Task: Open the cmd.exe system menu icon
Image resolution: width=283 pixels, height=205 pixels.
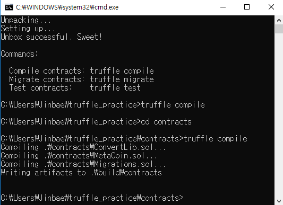Action: click(x=9, y=7)
